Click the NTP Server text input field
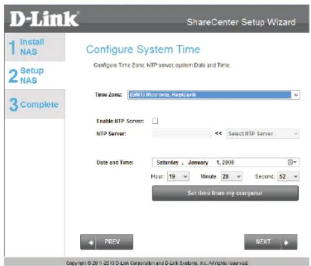The image size is (311, 266). [182, 133]
